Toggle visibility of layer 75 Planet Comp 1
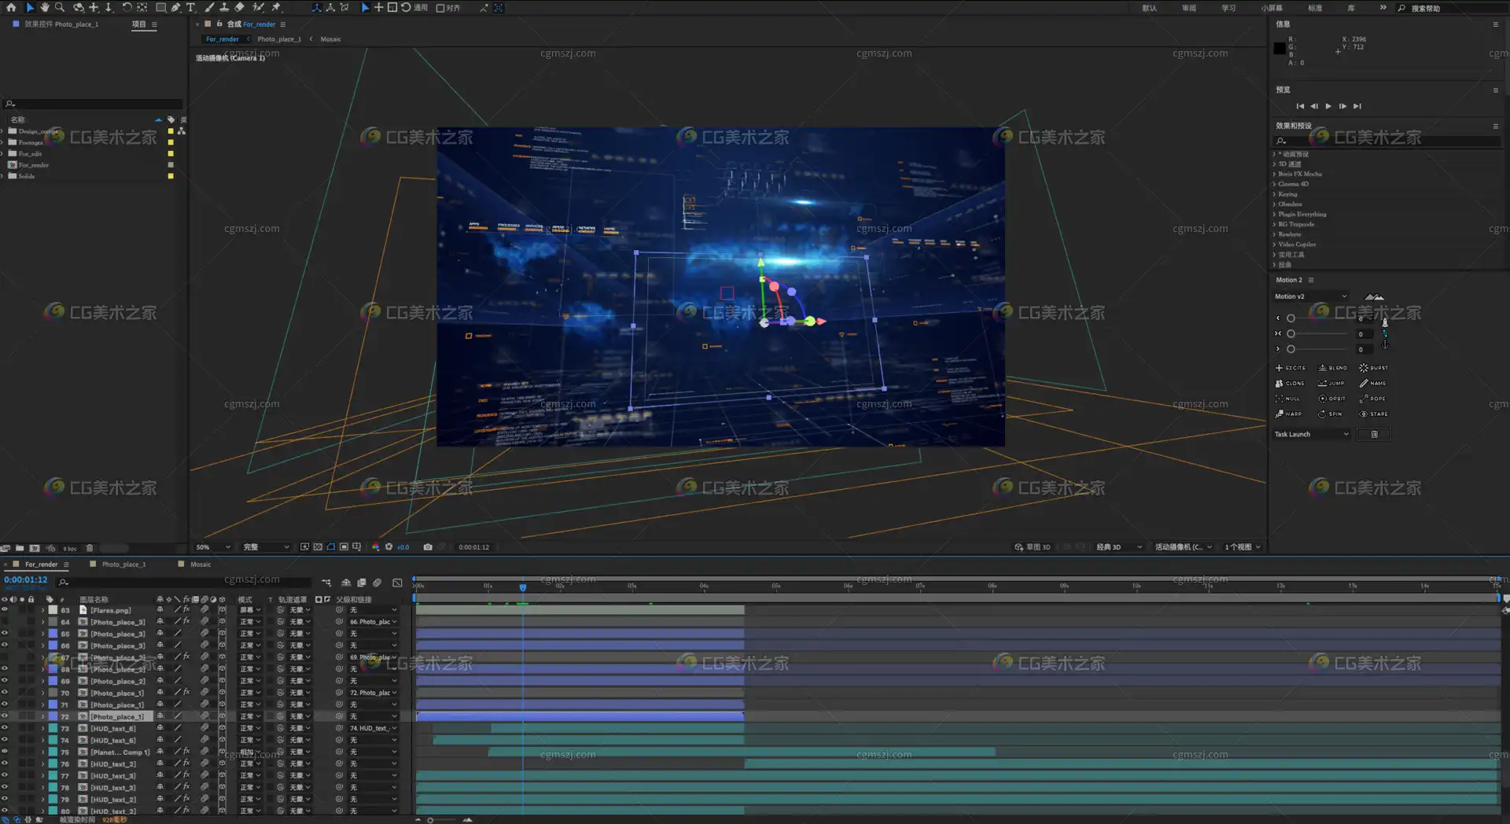This screenshot has height=824, width=1510. point(5,752)
